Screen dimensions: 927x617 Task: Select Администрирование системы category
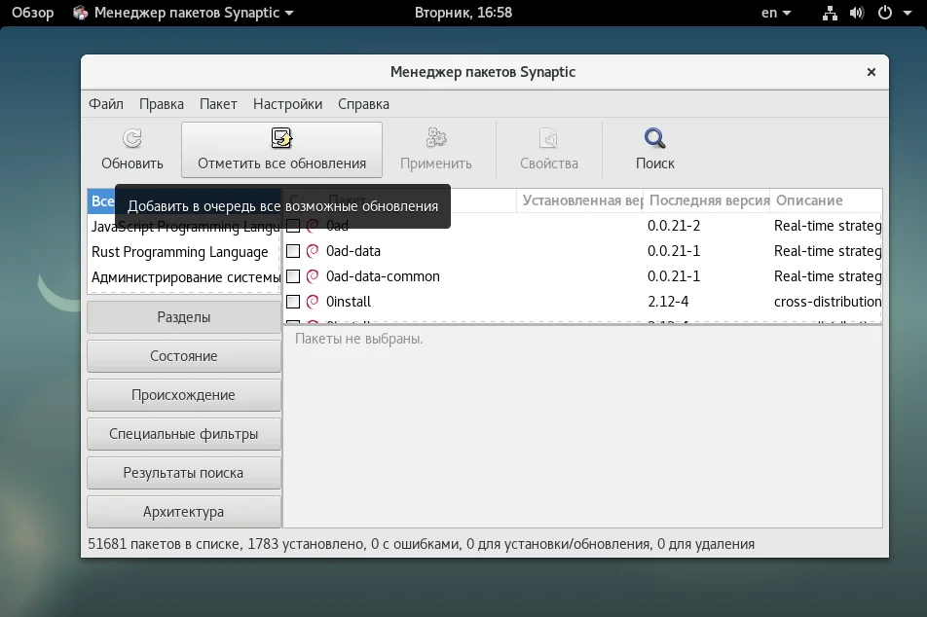point(184,277)
